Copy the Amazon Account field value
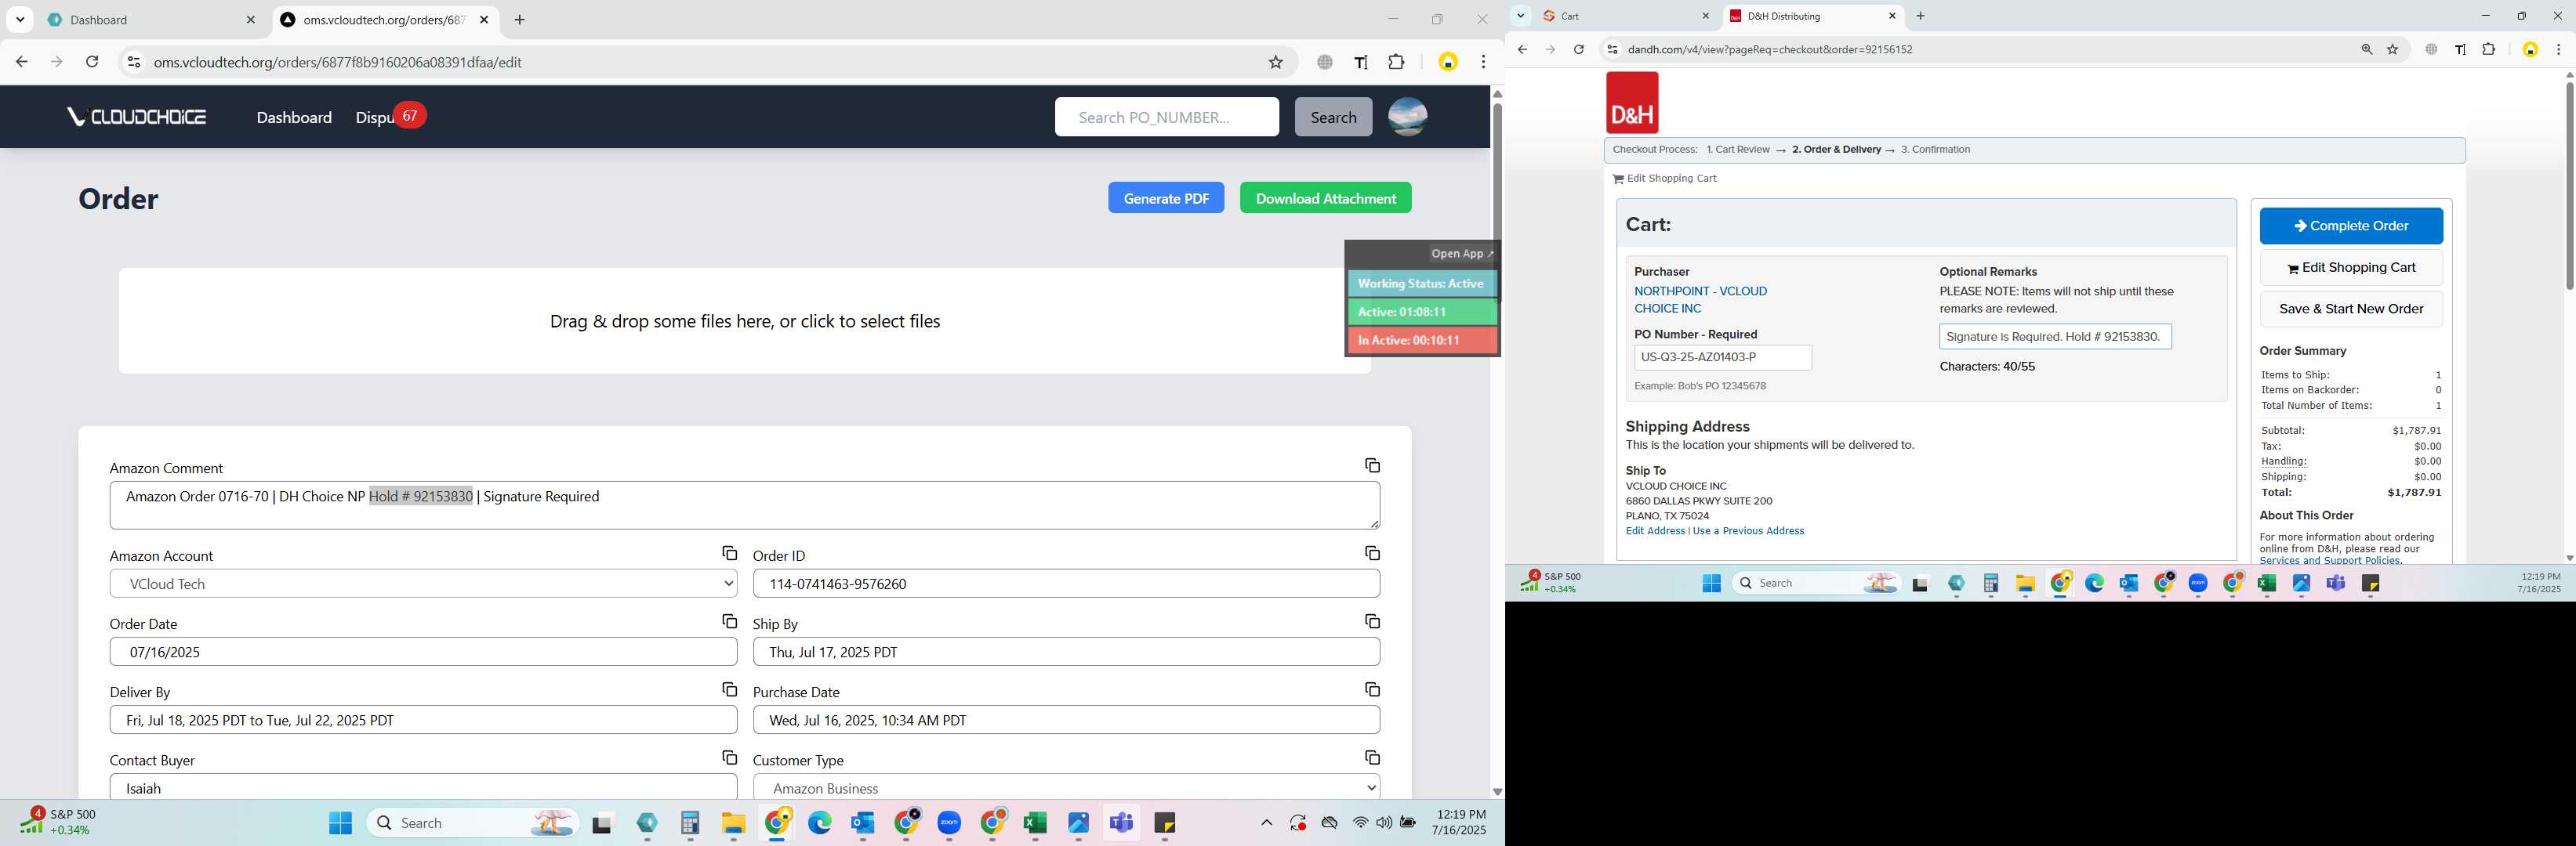 [729, 553]
